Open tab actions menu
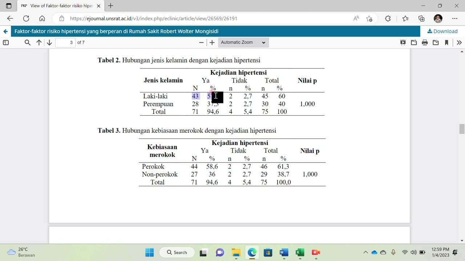Screen dimensions: 465x261 (x=9, y=6)
